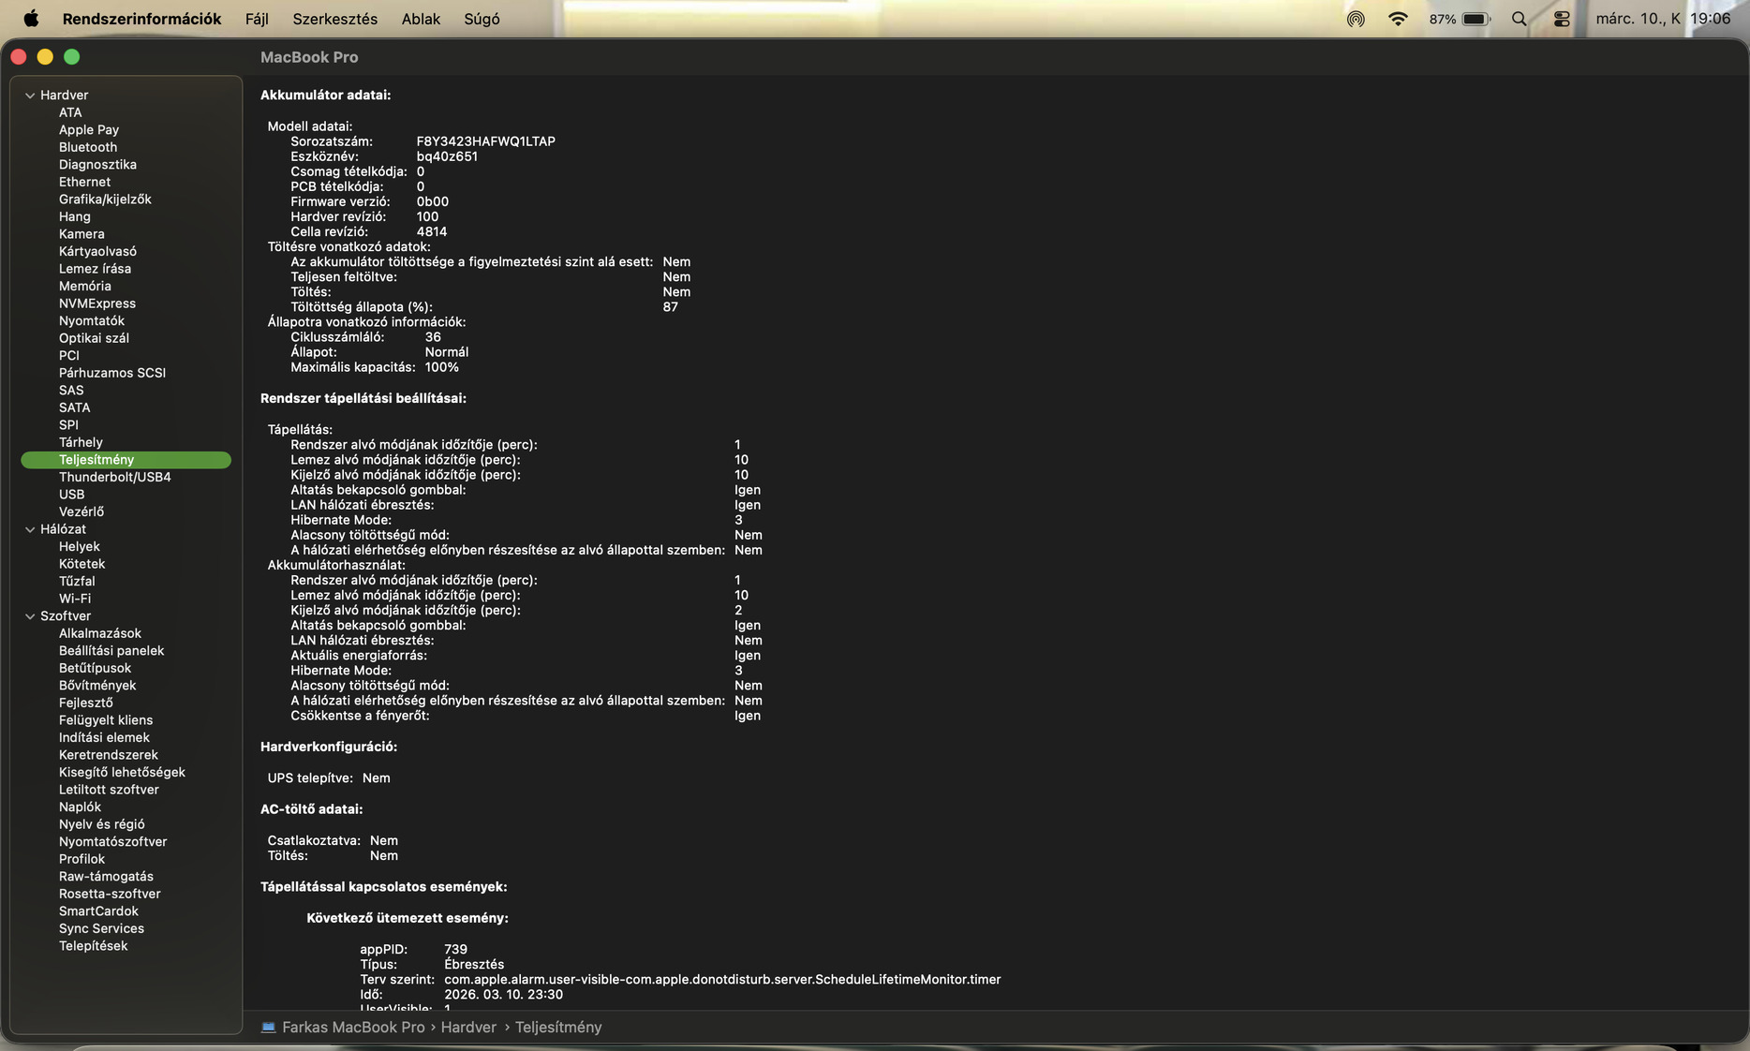Open Control Center
The height and width of the screenshot is (1051, 1750).
(x=1561, y=19)
